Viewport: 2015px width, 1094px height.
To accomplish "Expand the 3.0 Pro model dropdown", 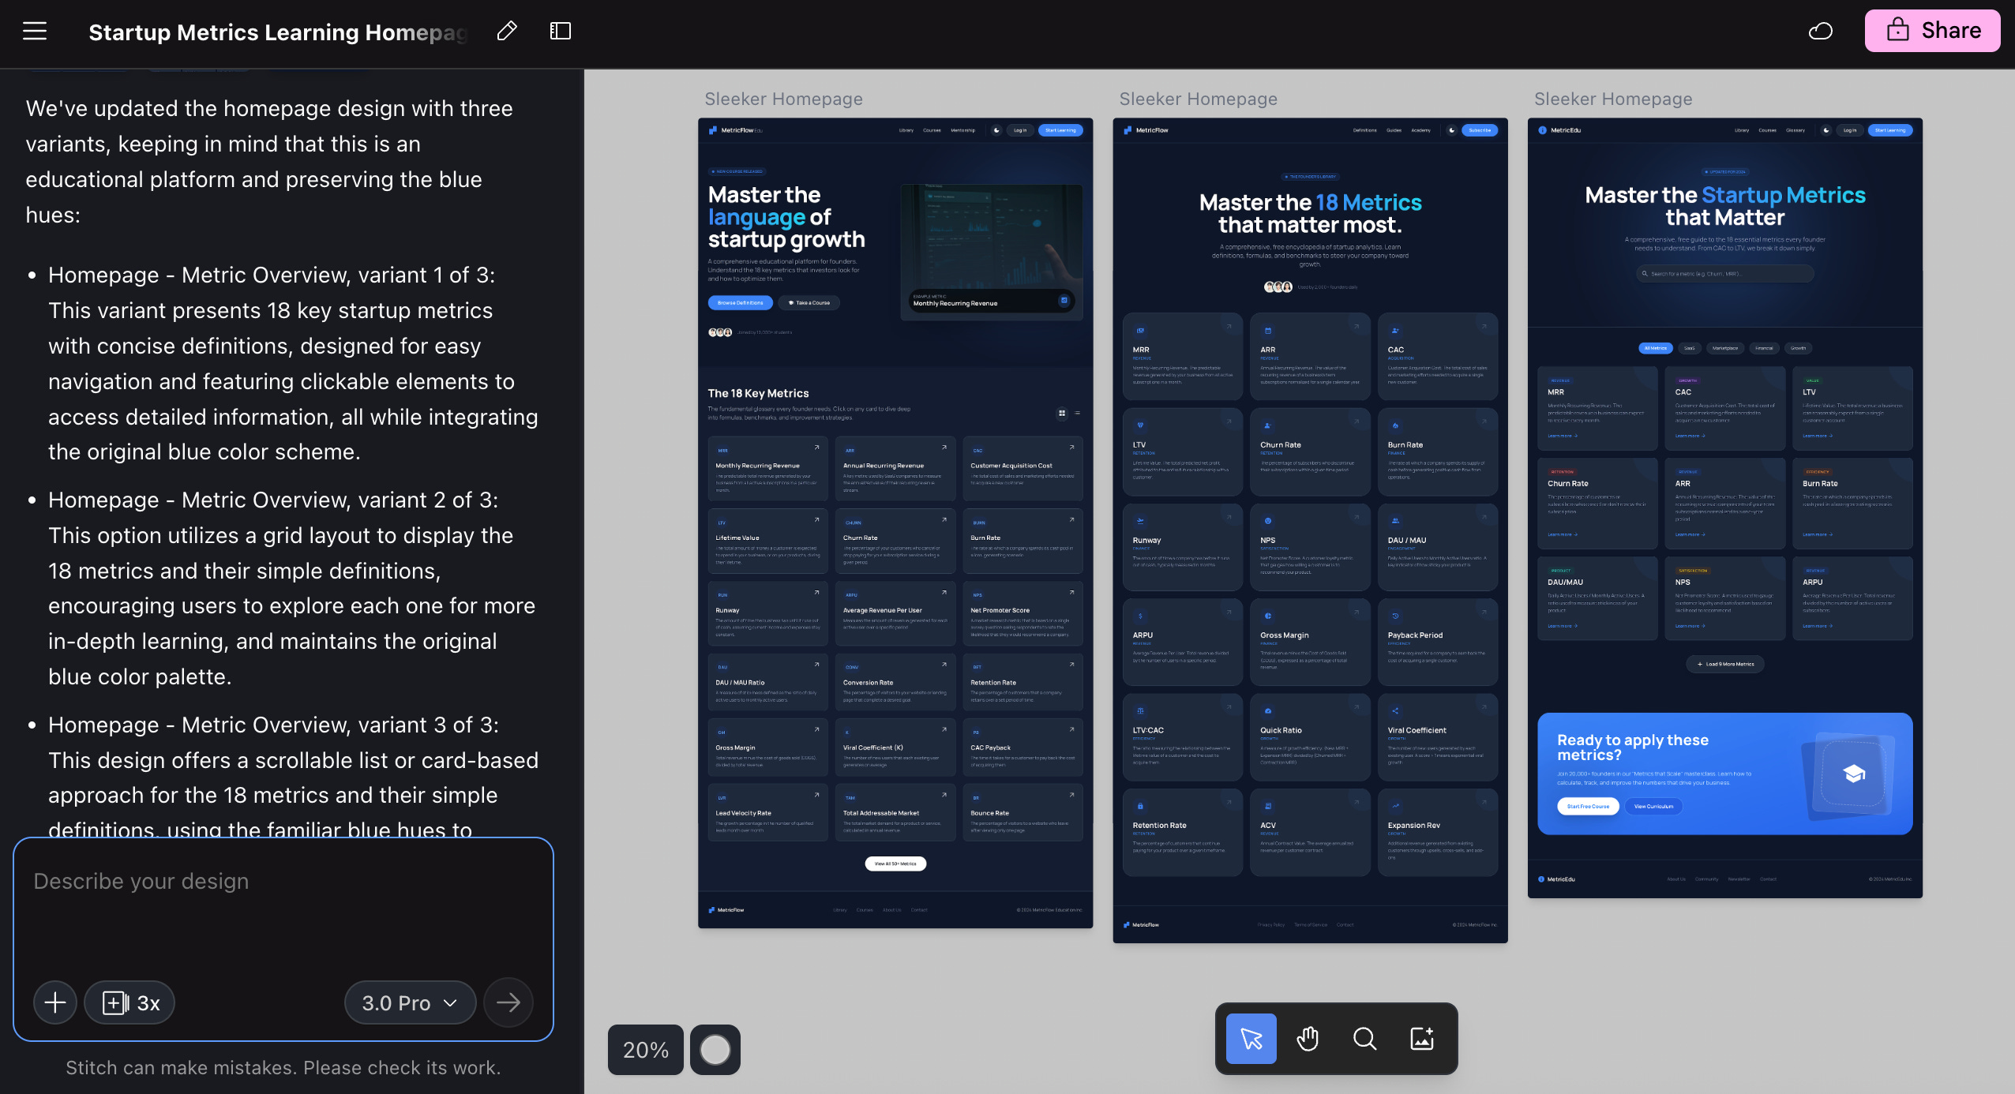I will [410, 1002].
